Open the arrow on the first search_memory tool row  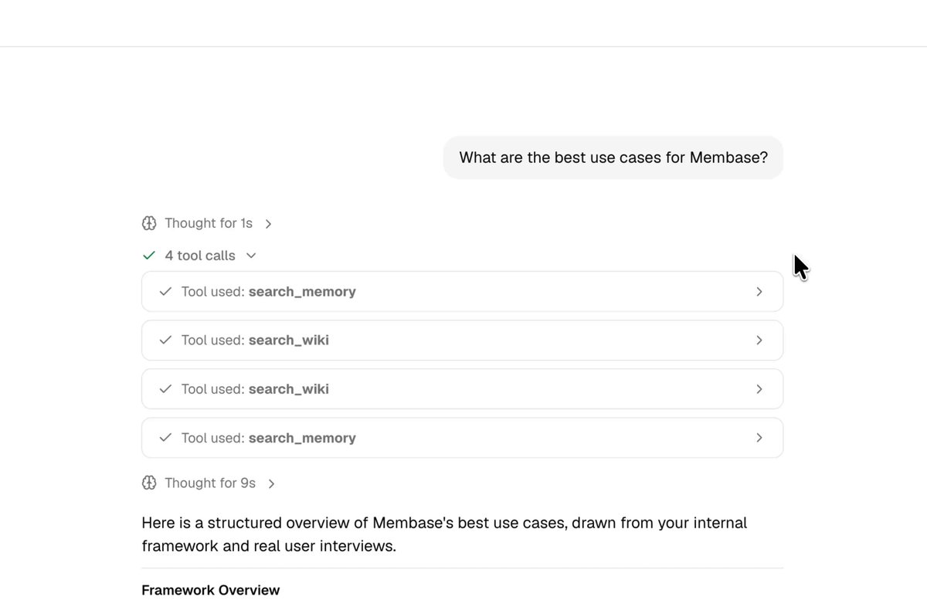click(759, 292)
